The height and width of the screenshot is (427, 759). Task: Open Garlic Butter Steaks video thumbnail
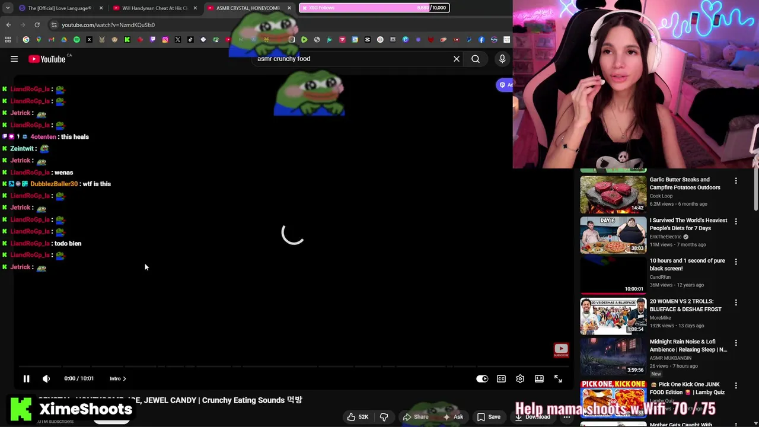[x=613, y=194]
